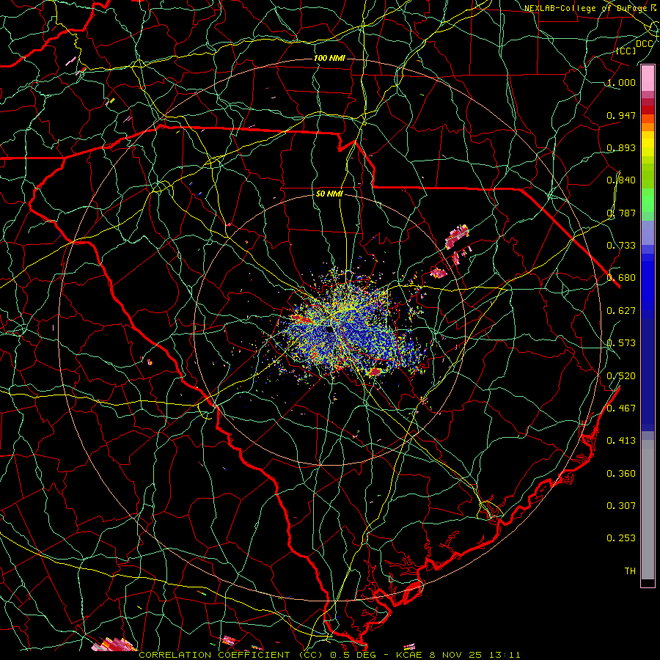
Task: Click the 0.627 legend value
Action: point(621,311)
